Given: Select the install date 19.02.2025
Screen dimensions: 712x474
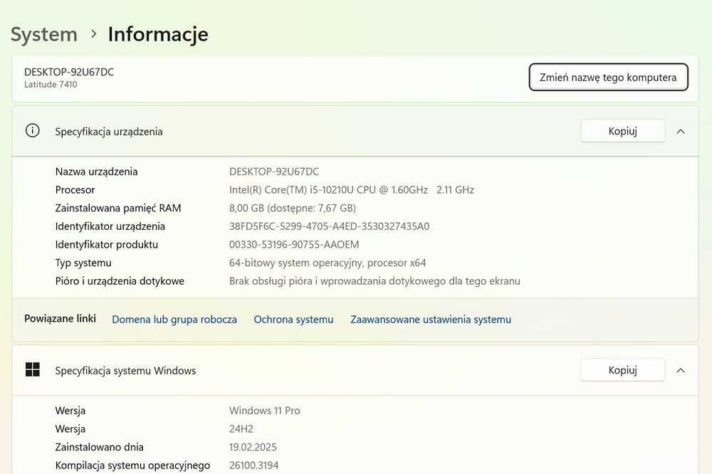Looking at the screenshot, I should click(x=253, y=447).
